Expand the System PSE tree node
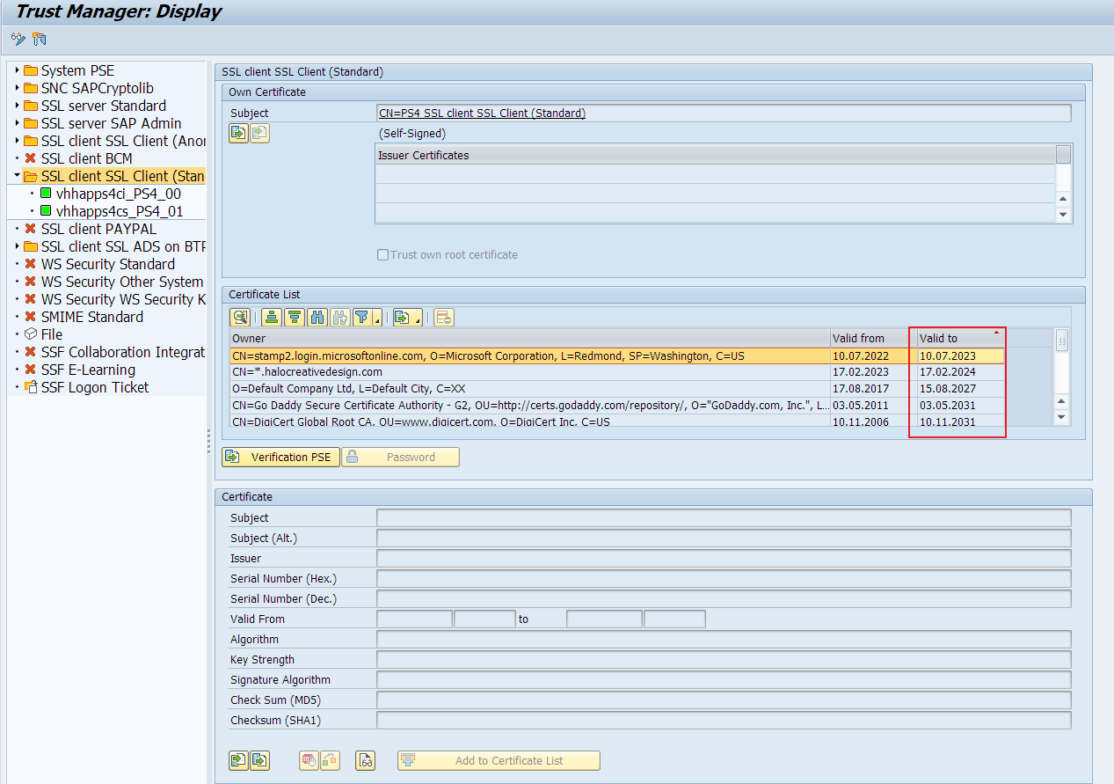 pyautogui.click(x=17, y=70)
